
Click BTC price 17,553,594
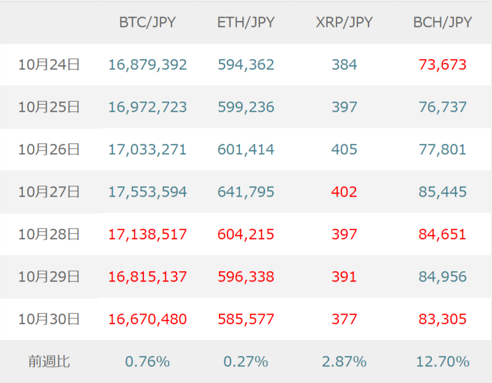[x=148, y=192]
